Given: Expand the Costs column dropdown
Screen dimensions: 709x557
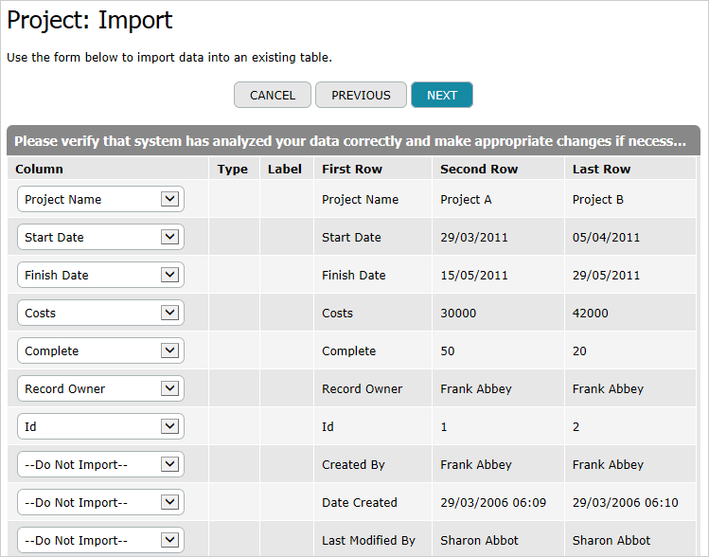Looking at the screenshot, I should point(100,313).
